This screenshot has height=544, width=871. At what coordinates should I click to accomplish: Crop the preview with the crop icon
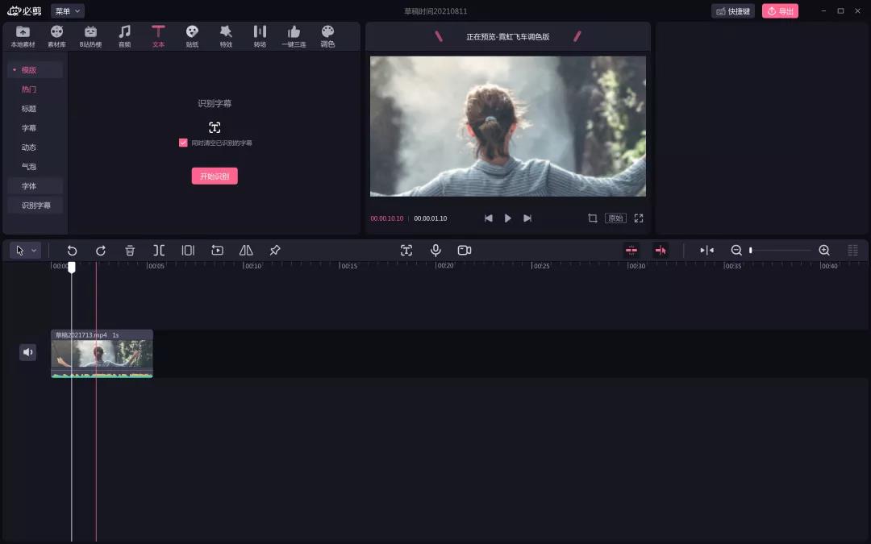(593, 218)
